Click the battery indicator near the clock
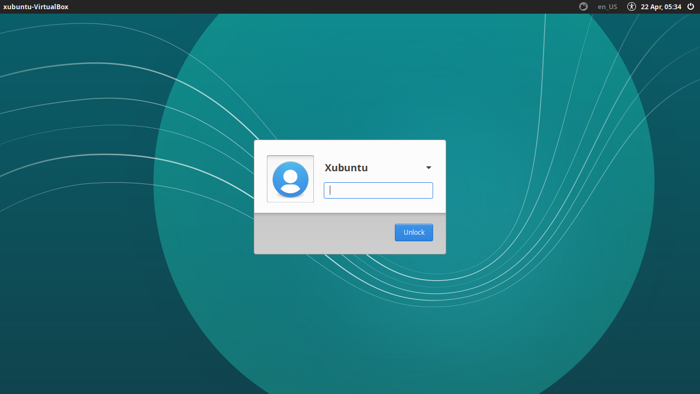This screenshot has width=700, height=394. coord(583,7)
